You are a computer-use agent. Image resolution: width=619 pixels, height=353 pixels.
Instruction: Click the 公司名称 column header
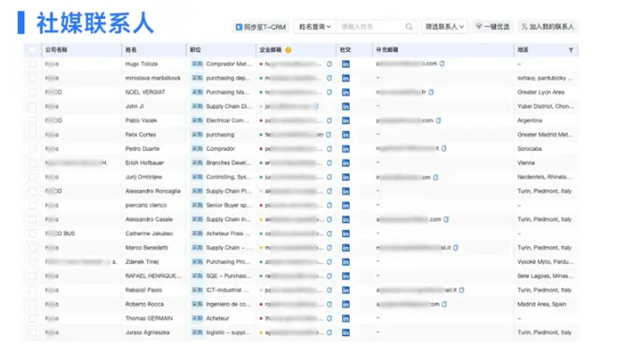click(x=56, y=49)
